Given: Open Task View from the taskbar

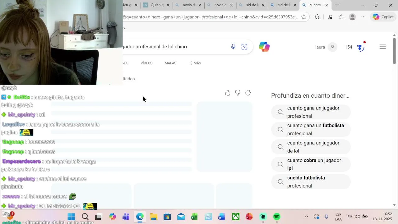Looking at the screenshot, I should (x=98, y=217).
